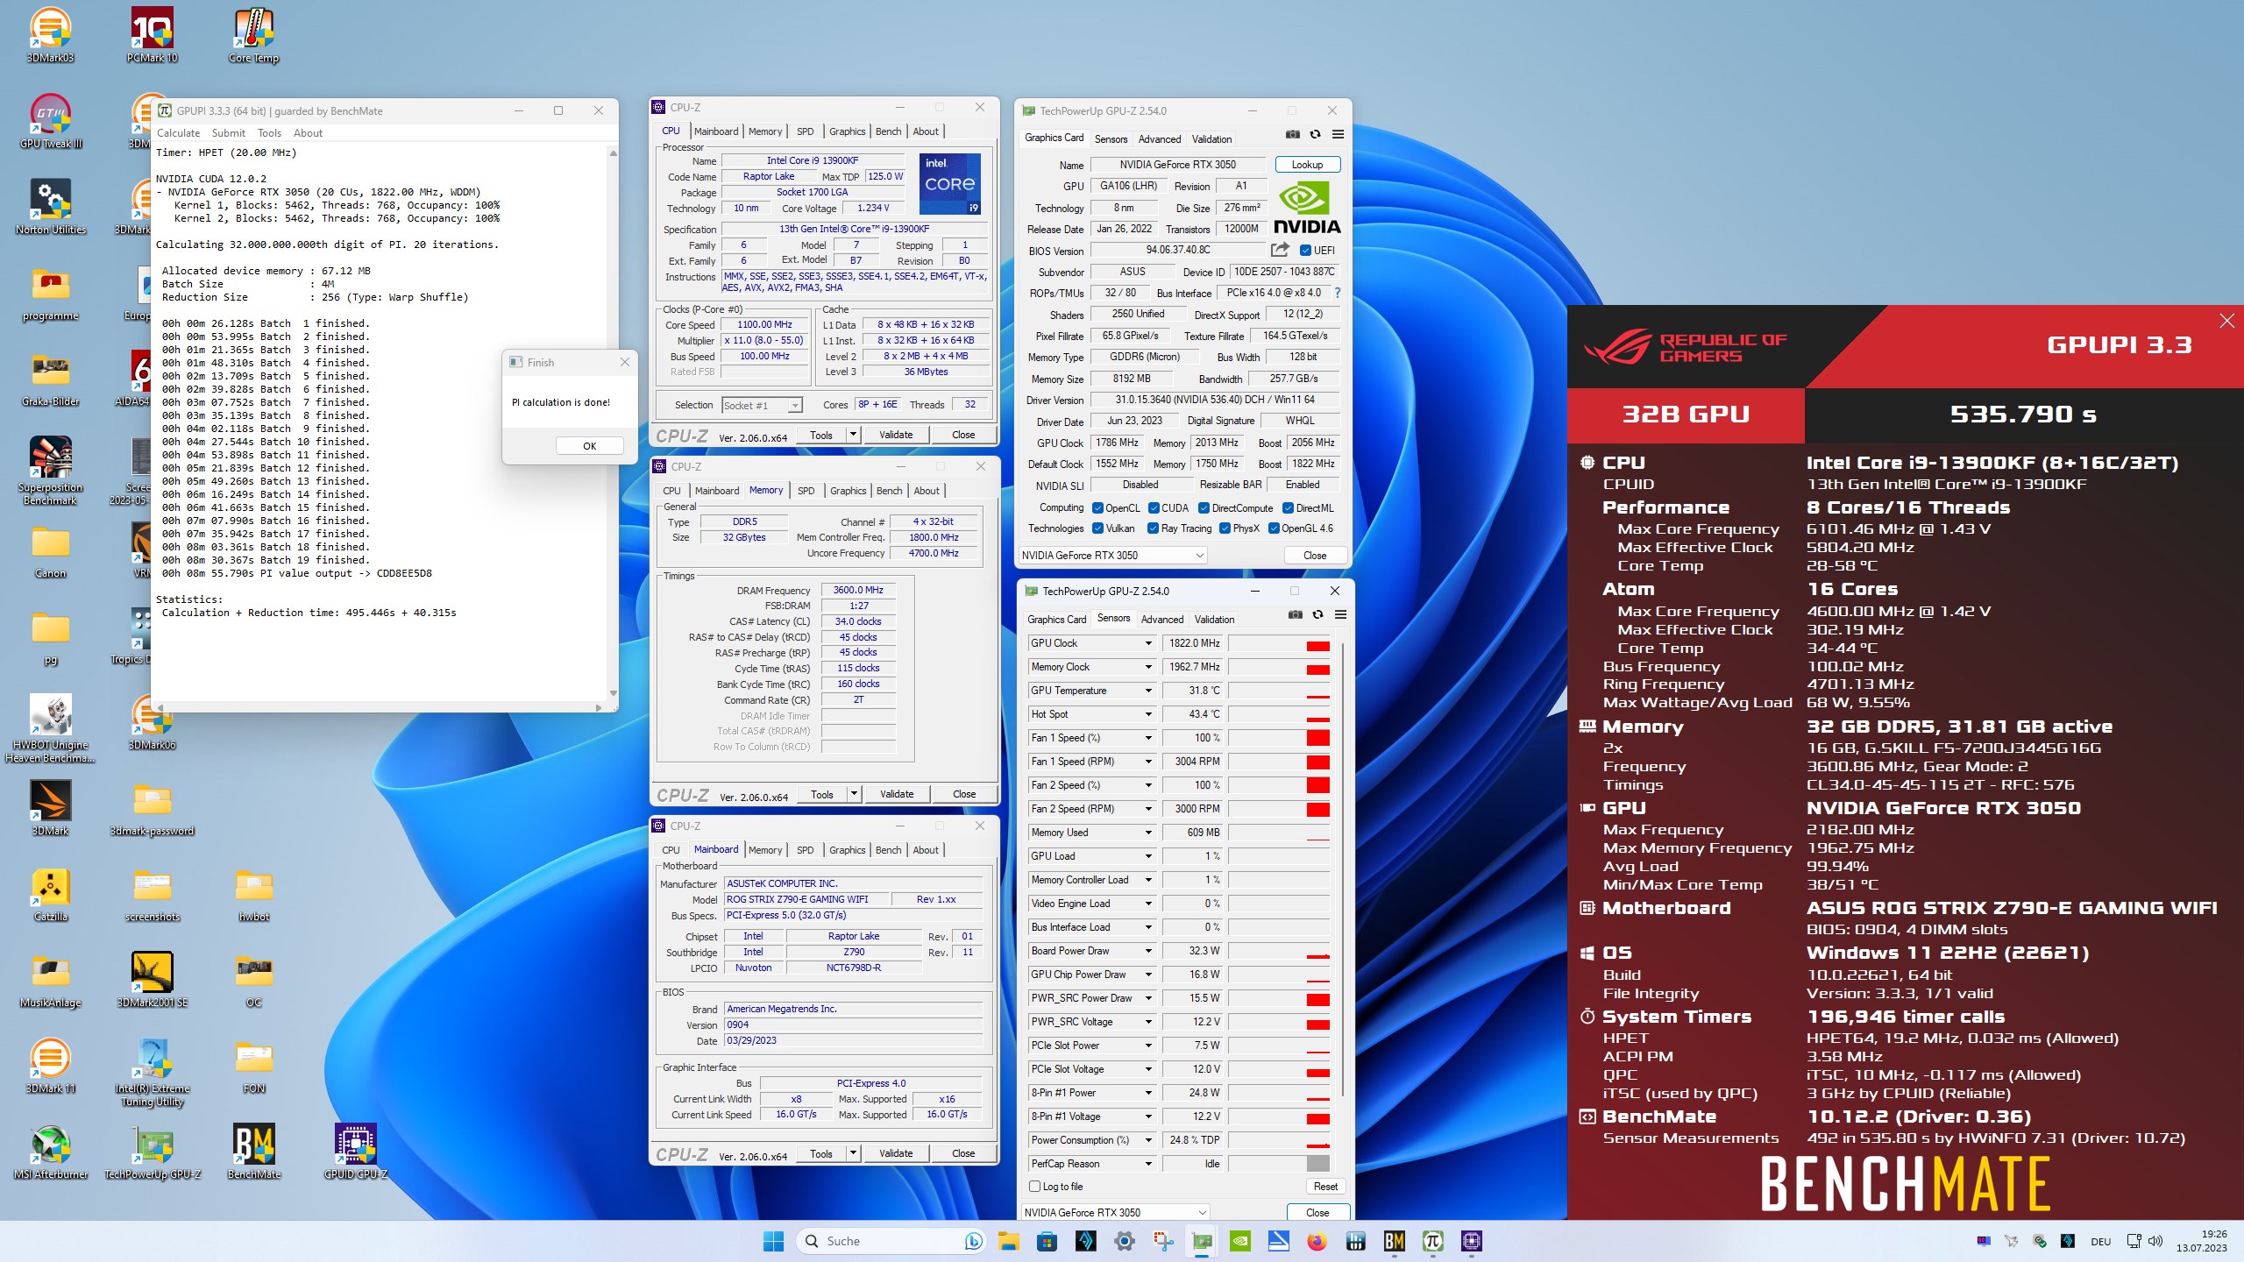Open Norton Utilities desktop icon
This screenshot has width=2244, height=1262.
tap(50, 207)
